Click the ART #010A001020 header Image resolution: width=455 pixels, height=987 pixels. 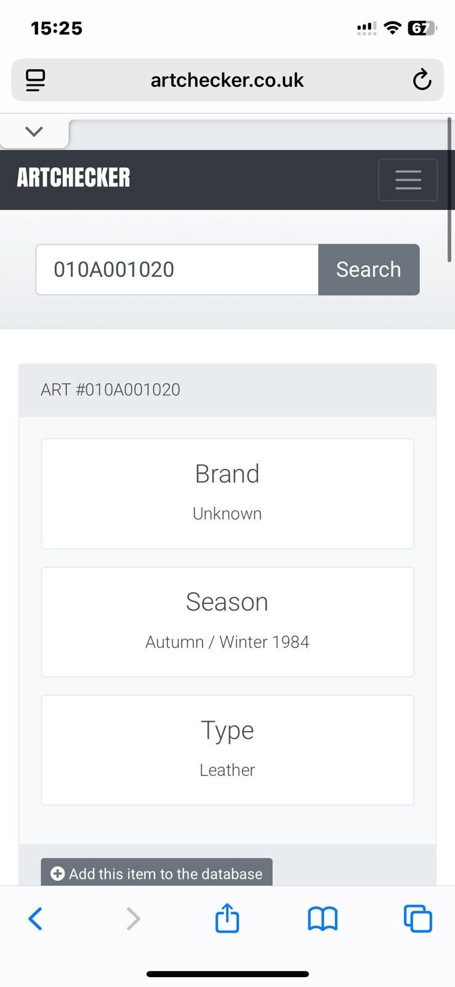(110, 390)
